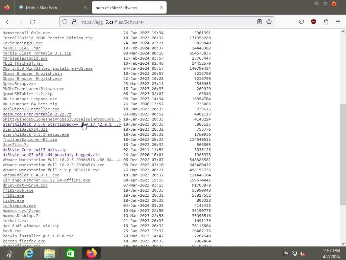The image size is (346, 260).
Task: Download OOo_3.1.0_Win32Intel_install_en-US.exe
Action: (x=48, y=68)
